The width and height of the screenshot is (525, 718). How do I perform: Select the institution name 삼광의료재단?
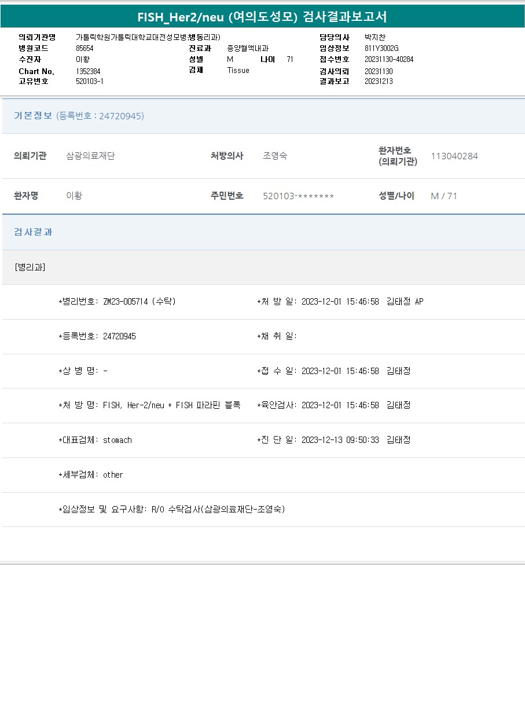pos(90,156)
